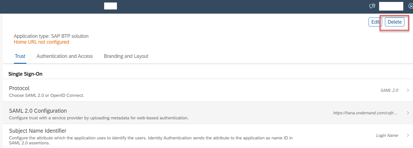Click the Home URL not configured warning

tap(41, 42)
